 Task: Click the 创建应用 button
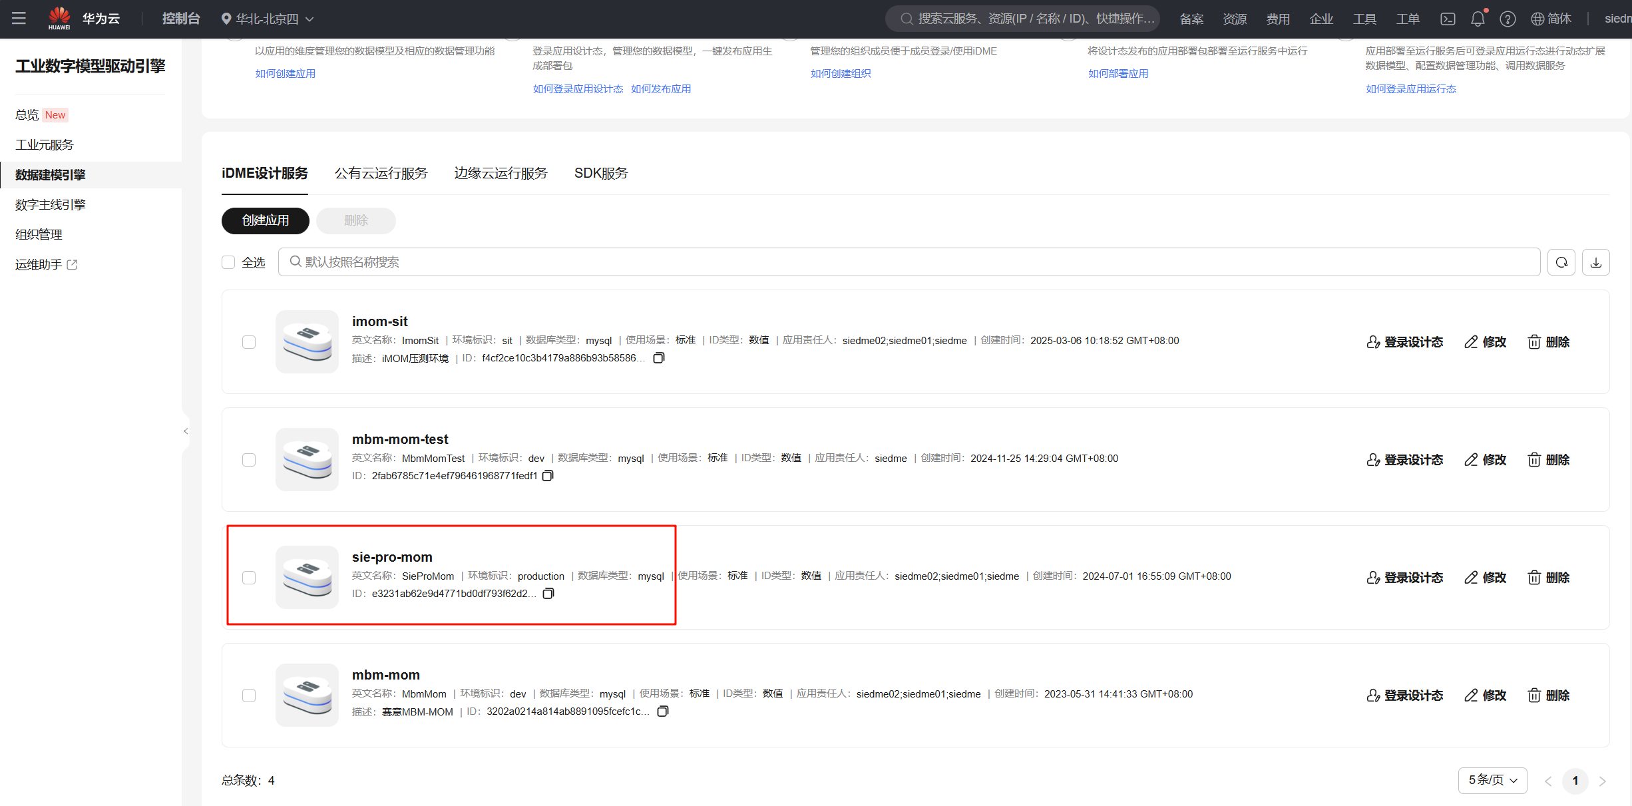(x=265, y=220)
